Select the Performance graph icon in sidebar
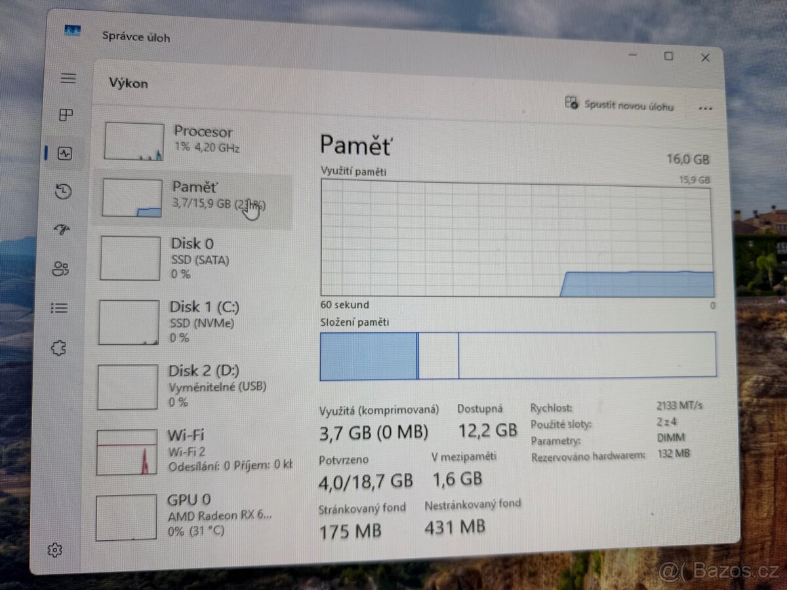The width and height of the screenshot is (787, 590). tap(66, 154)
